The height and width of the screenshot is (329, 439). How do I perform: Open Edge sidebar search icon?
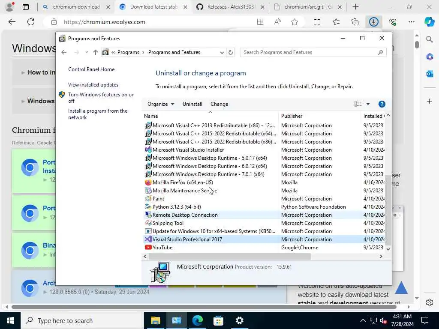(x=430, y=39)
